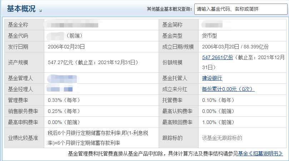Click the 基本概况 section heading
This screenshot has width=289, height=161.
point(21,9)
